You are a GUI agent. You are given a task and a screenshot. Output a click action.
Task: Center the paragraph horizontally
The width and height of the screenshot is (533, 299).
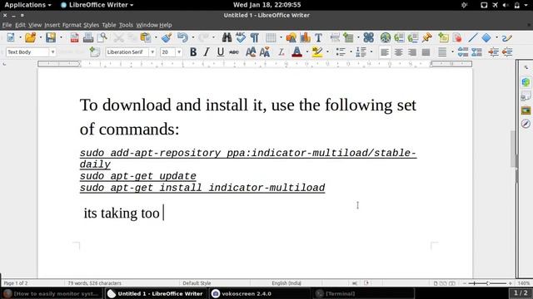[x=398, y=51]
